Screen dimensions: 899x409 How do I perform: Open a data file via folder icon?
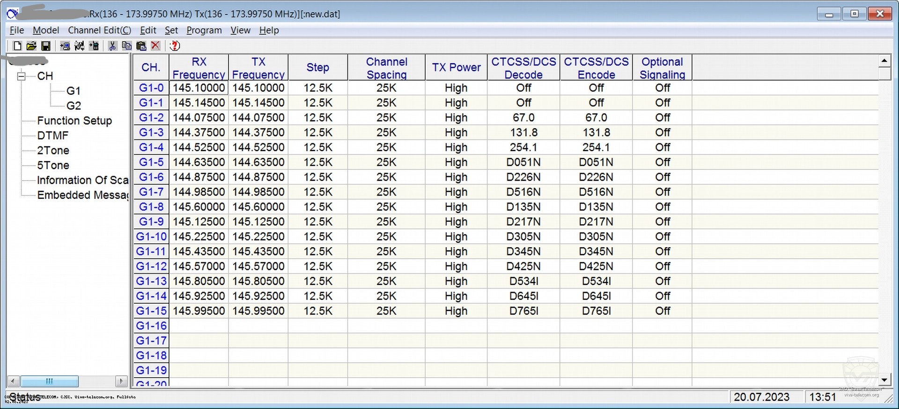[31, 46]
